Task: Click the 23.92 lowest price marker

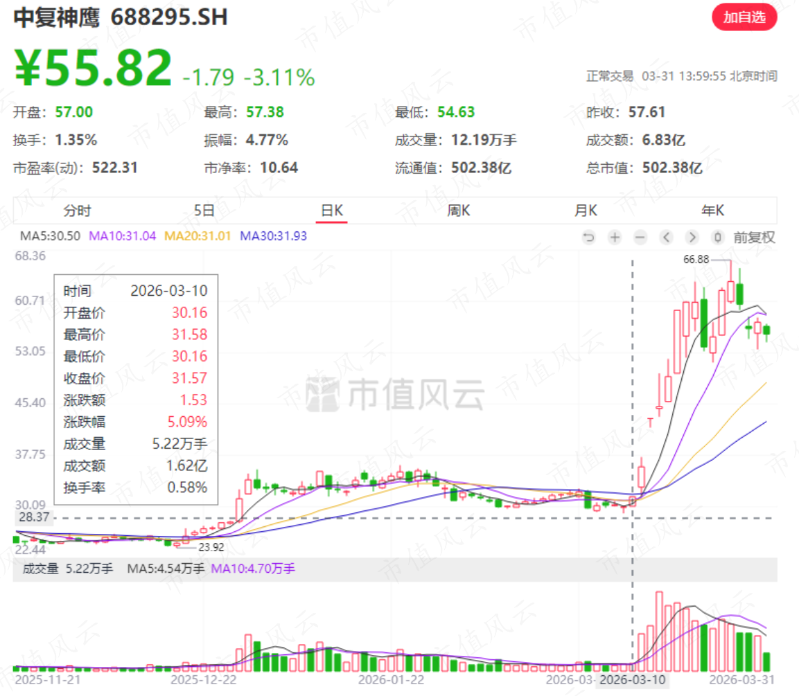Action: (211, 547)
